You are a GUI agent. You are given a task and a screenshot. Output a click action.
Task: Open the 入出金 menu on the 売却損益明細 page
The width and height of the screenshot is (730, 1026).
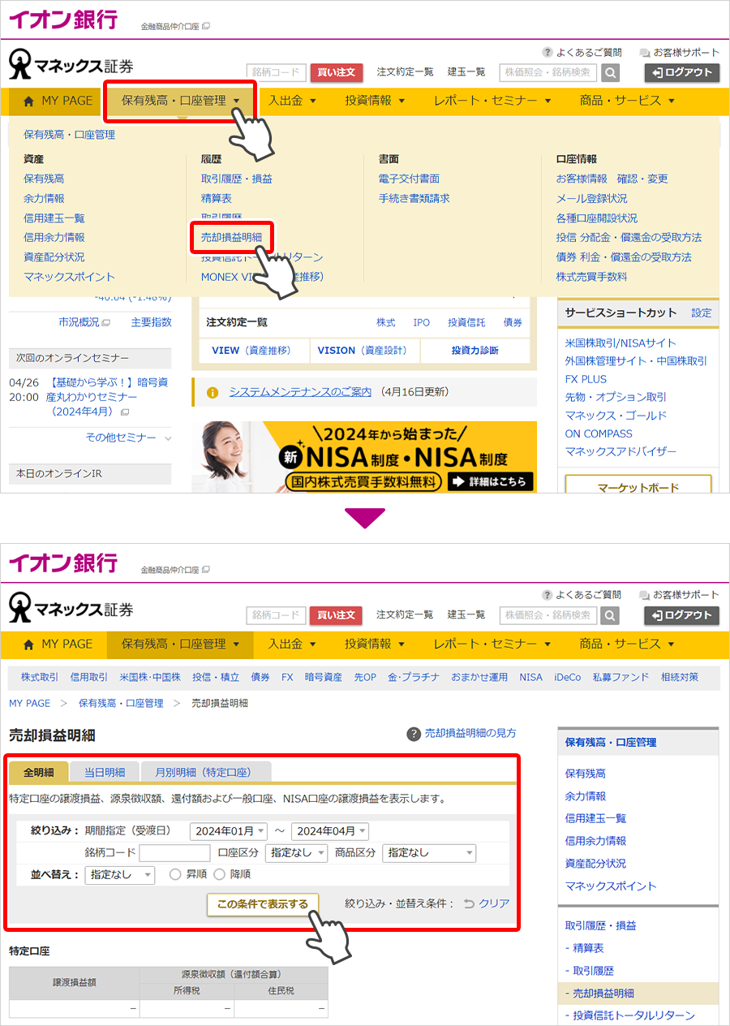click(x=292, y=644)
